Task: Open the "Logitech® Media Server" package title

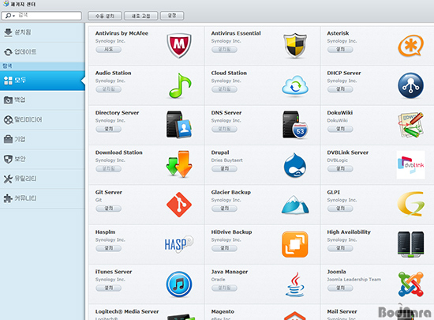Action: click(x=127, y=311)
